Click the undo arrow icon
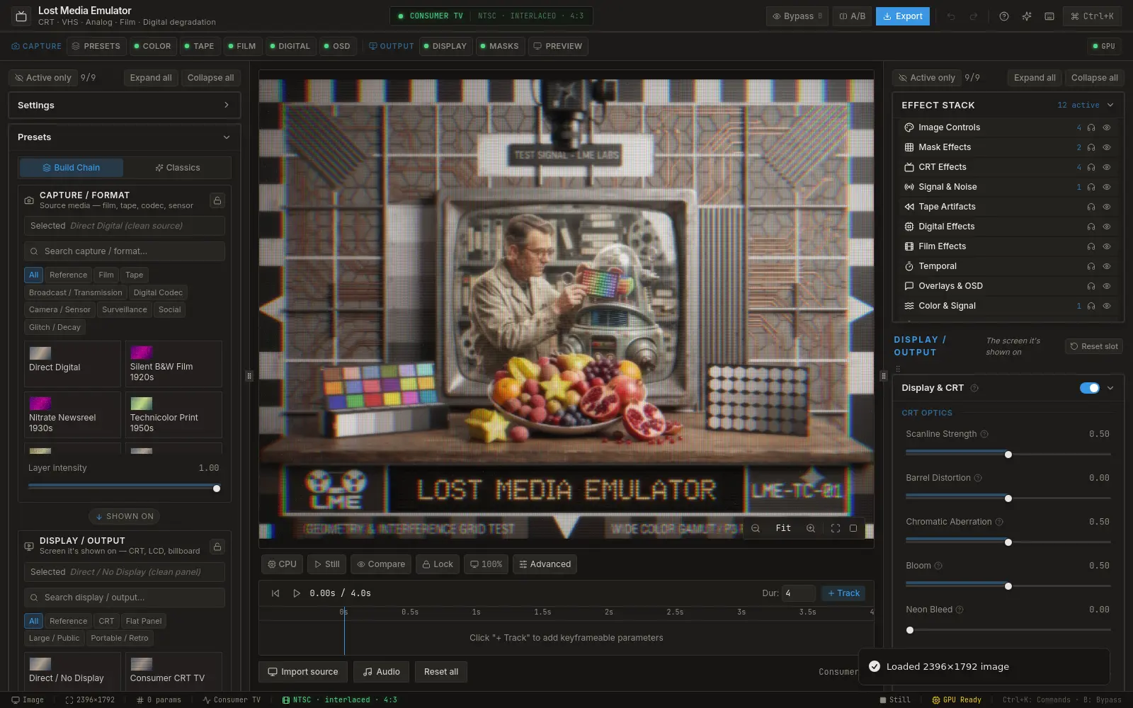Viewport: 1133px width, 708px height. click(x=951, y=16)
